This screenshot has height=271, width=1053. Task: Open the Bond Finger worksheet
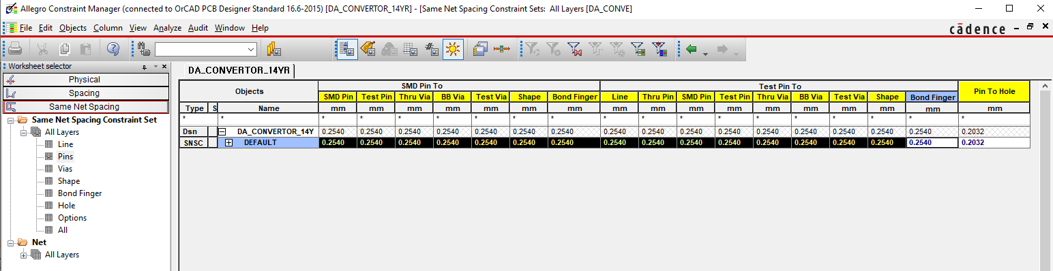[80, 193]
